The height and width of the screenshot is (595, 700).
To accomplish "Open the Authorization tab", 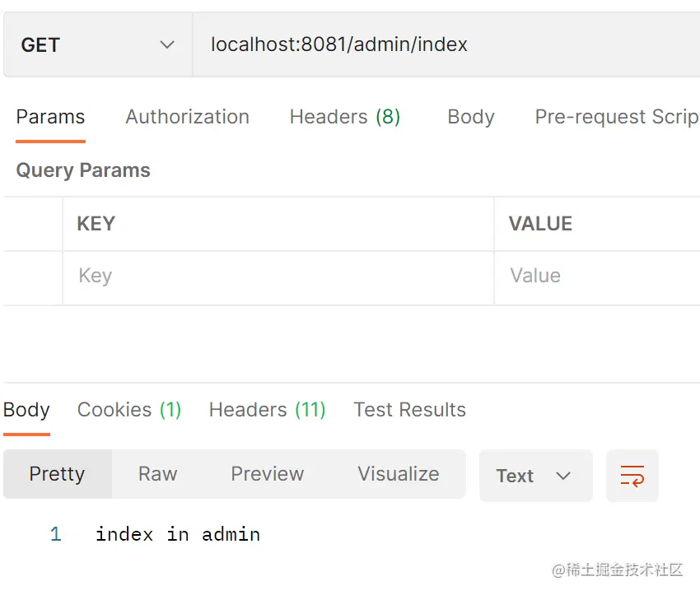I will coord(187,117).
